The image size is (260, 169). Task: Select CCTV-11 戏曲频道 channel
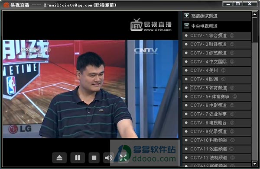pyautogui.click(x=217, y=149)
